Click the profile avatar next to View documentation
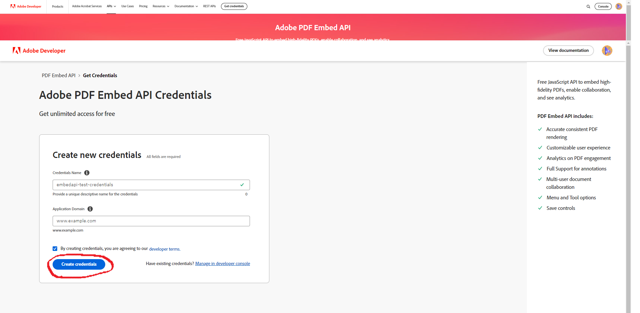 click(607, 51)
